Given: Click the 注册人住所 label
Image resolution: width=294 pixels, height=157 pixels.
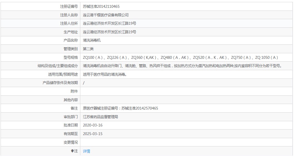Looking at the screenshot, I should [69, 23].
